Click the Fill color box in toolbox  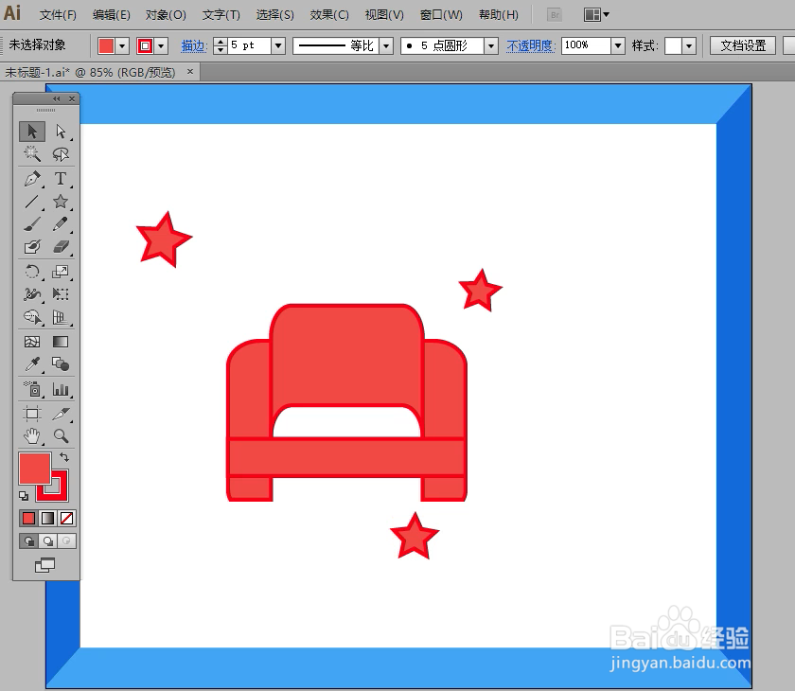[x=34, y=469]
